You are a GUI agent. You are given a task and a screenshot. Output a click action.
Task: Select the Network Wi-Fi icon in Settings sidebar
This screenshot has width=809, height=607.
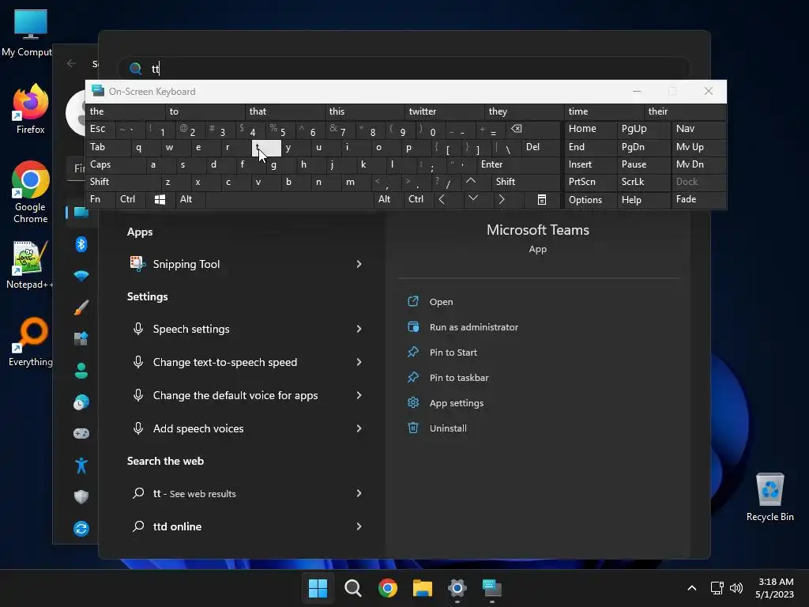point(81,275)
